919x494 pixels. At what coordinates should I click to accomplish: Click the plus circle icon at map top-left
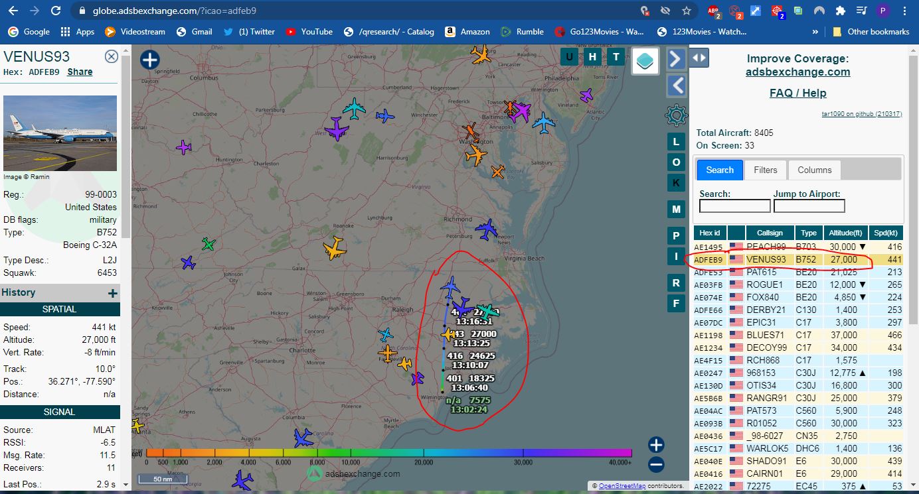(x=149, y=59)
